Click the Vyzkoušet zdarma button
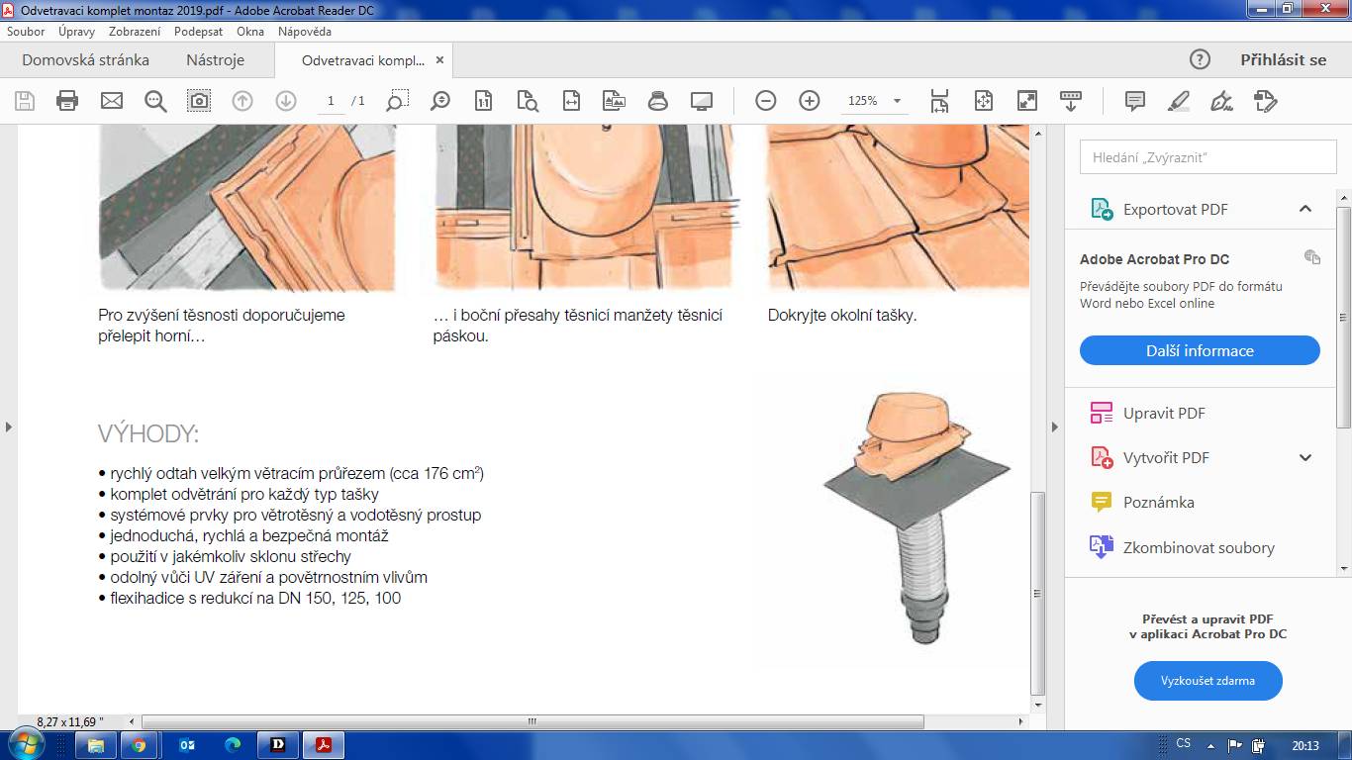 point(1207,681)
